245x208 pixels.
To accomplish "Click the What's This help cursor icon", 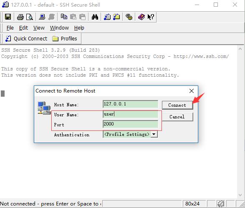I will [151, 17].
